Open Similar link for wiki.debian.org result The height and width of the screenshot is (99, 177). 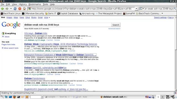coord(57,40)
